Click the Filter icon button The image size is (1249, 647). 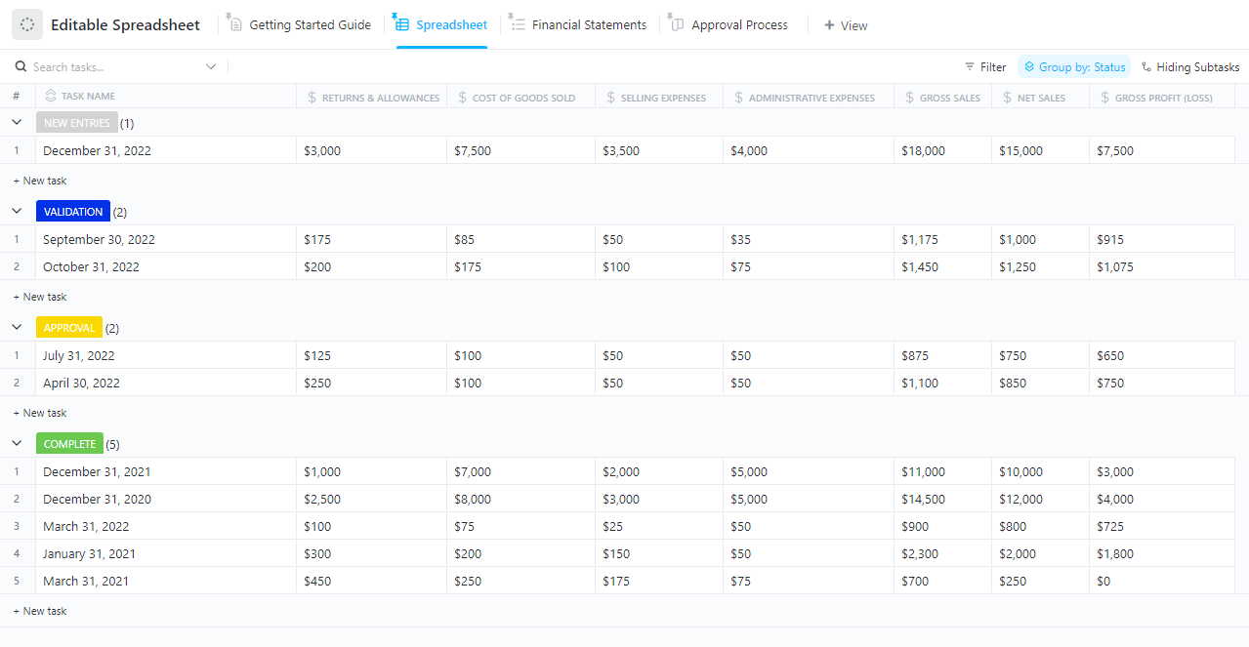(x=970, y=67)
